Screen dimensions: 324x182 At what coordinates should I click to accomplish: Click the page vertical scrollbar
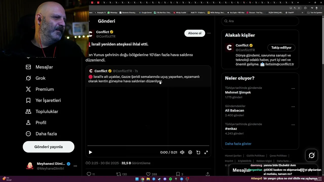point(323,40)
